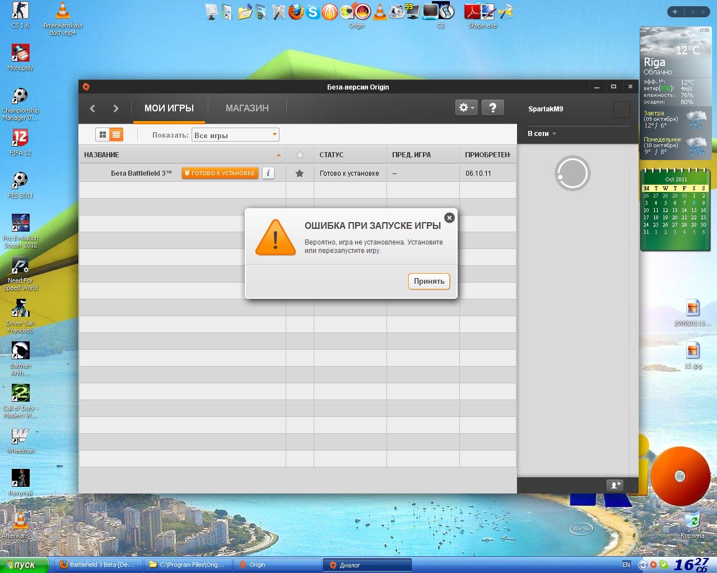Select the Oct 2011 calendar gadget header

click(676, 180)
